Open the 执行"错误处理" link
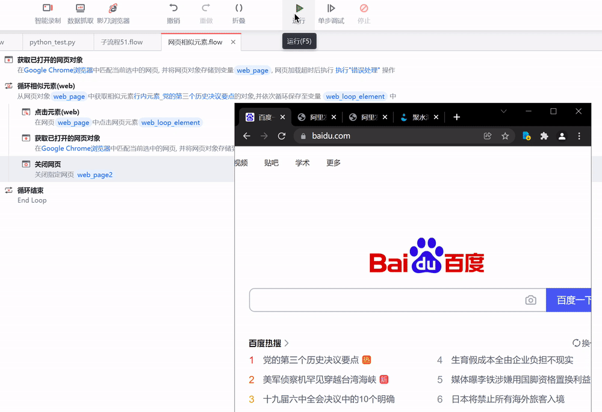 (x=358, y=70)
